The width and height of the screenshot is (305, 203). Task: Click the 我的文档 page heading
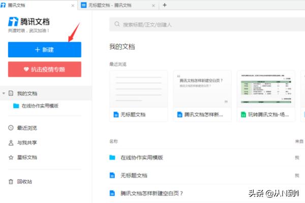point(122,47)
